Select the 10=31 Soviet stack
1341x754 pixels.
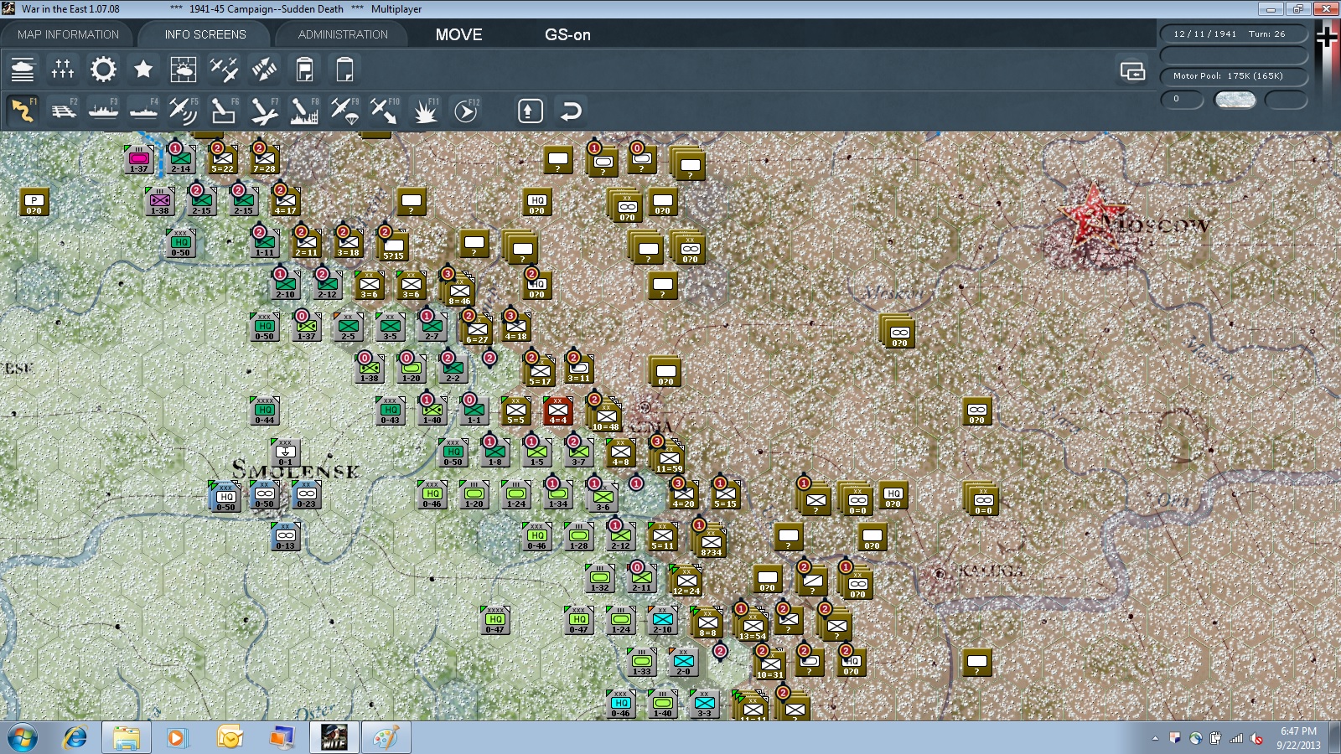769,664
